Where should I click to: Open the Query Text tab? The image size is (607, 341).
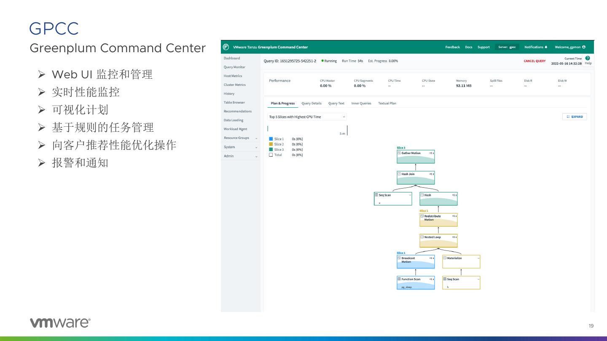pos(336,103)
